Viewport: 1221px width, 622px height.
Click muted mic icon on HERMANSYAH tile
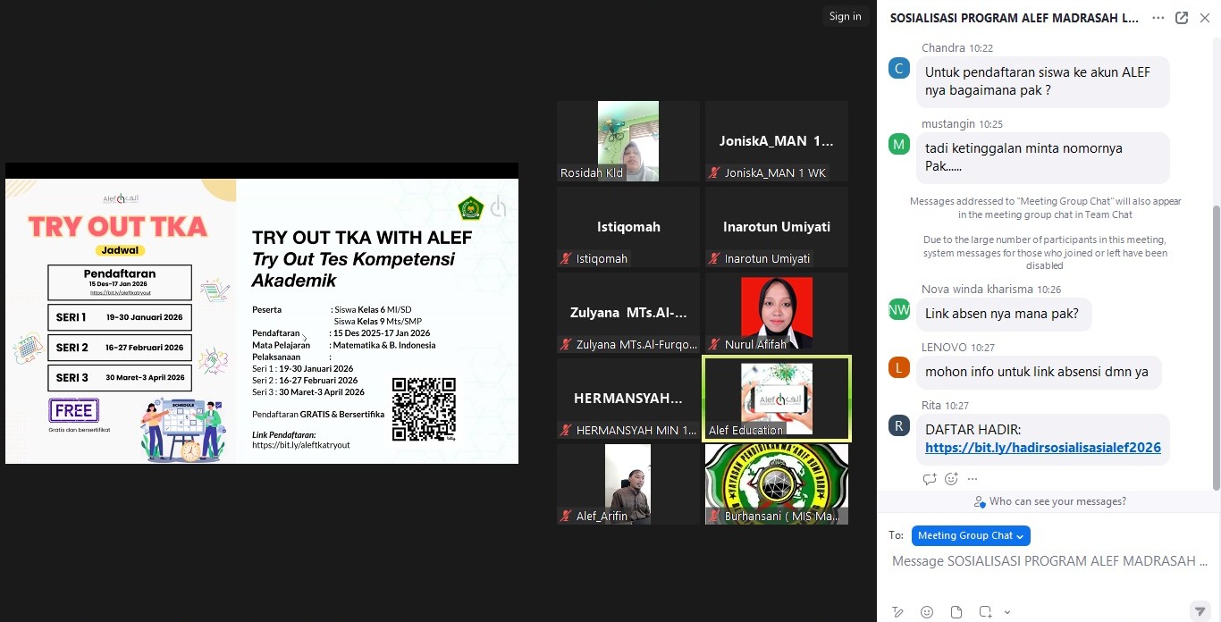coord(565,431)
